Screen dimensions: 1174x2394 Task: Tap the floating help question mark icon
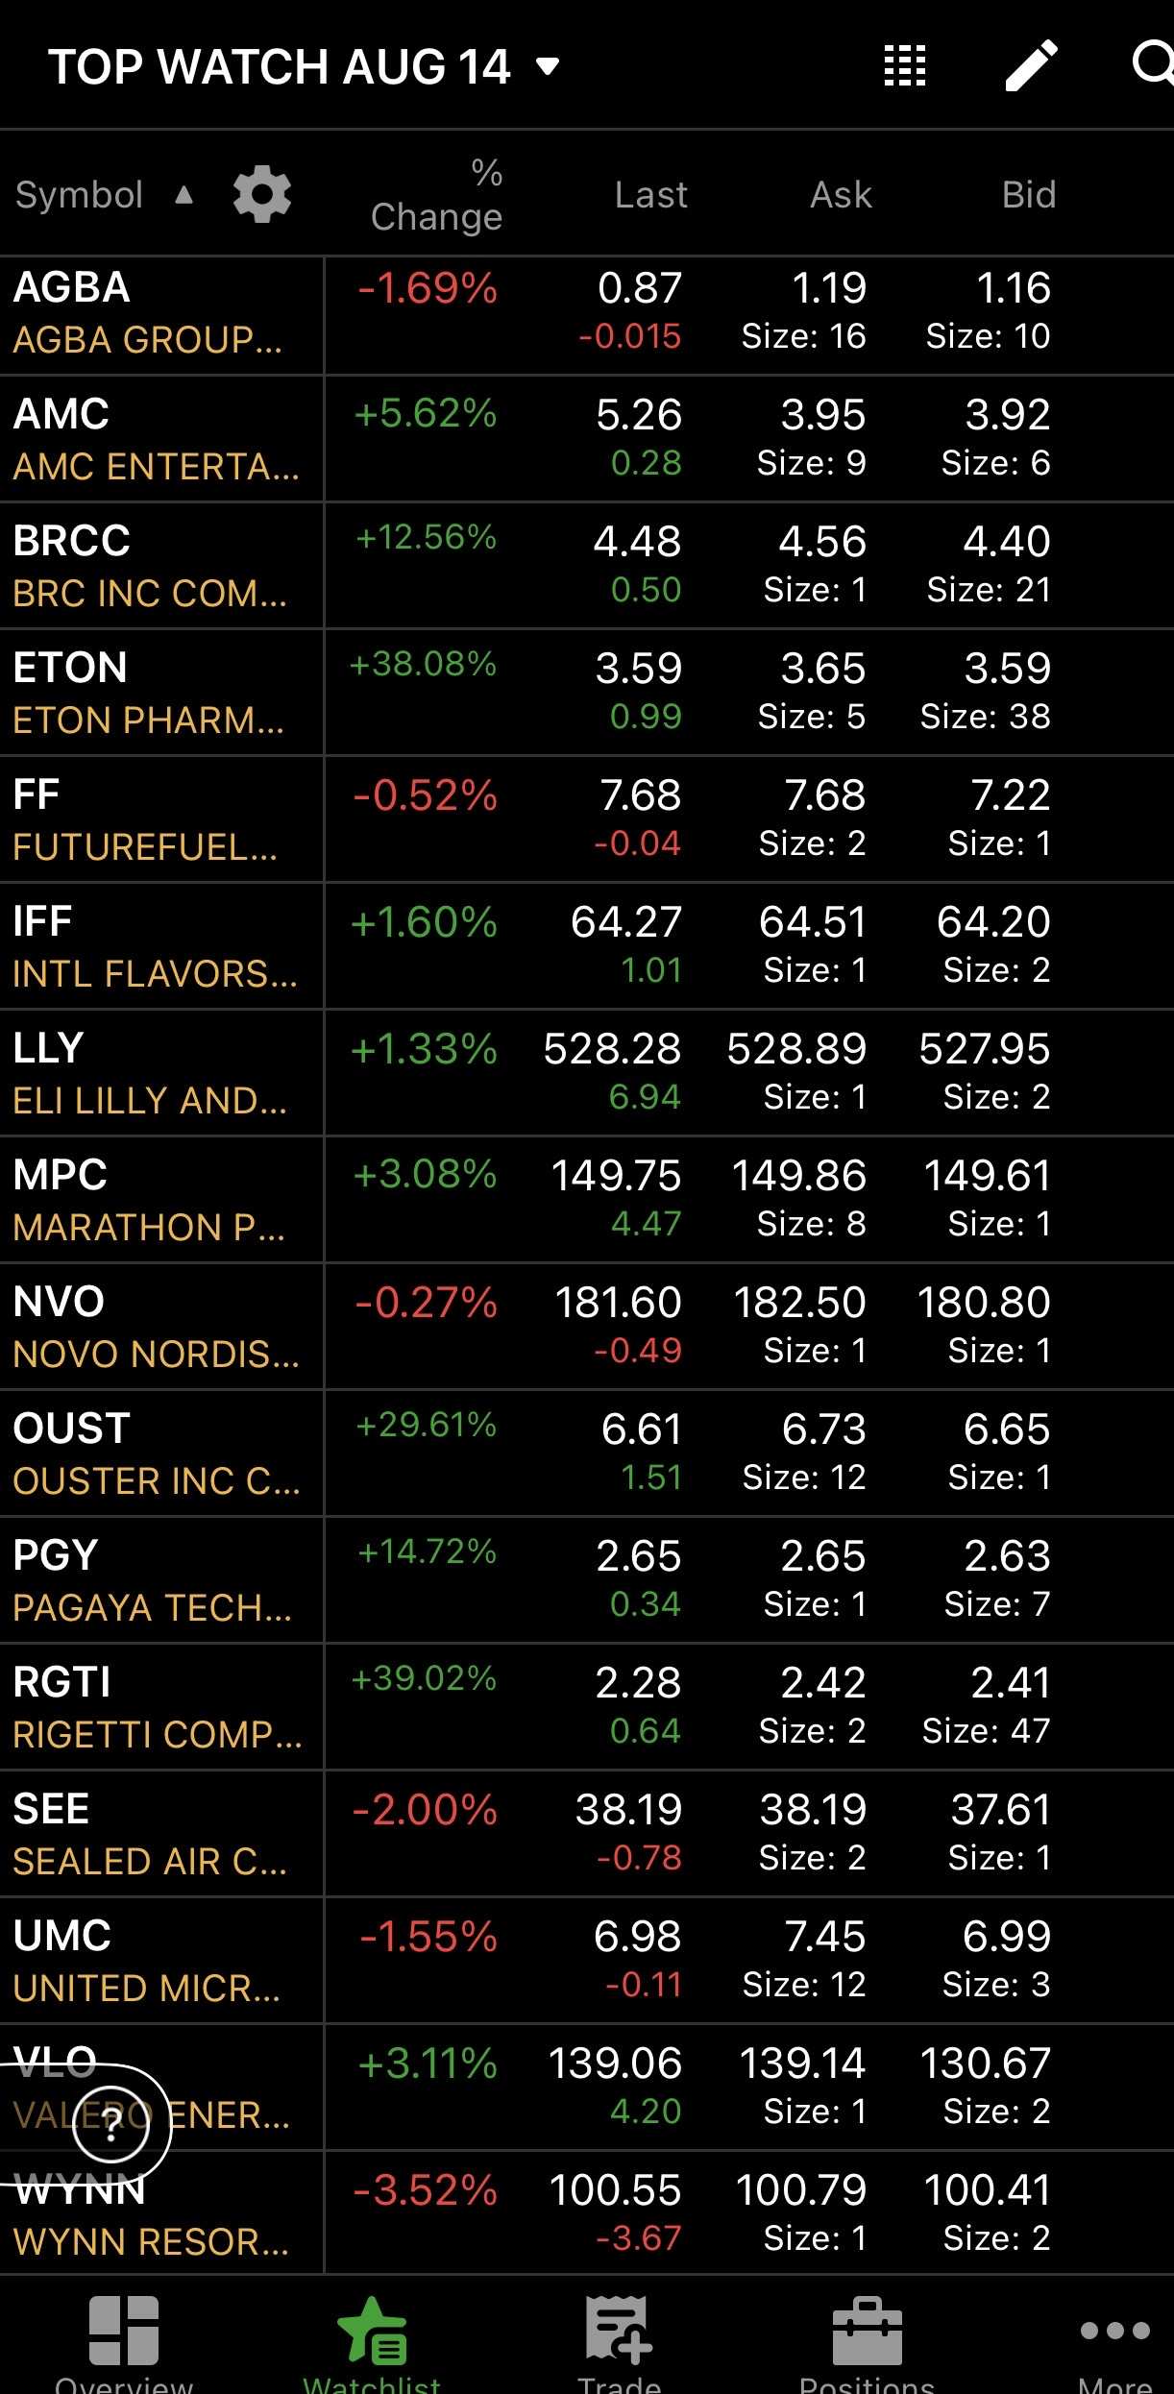[111, 2127]
